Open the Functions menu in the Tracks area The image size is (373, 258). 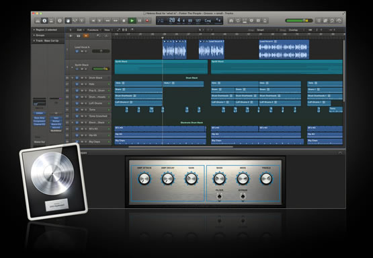[x=93, y=30]
